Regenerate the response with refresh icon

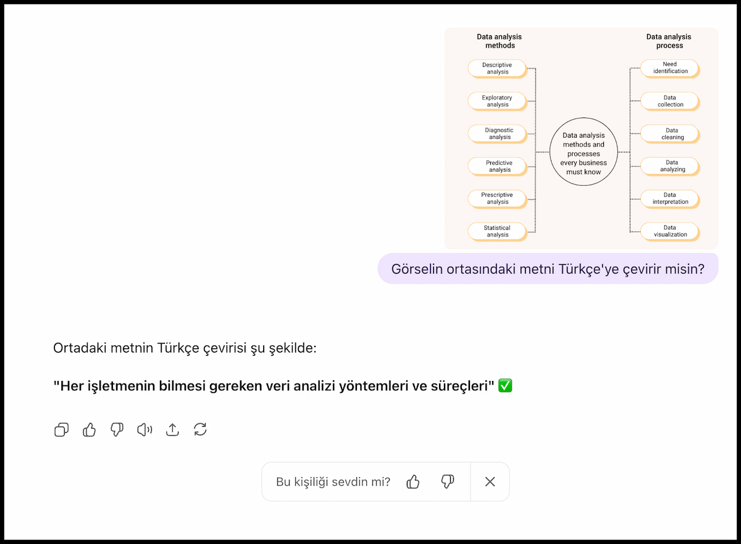(200, 430)
